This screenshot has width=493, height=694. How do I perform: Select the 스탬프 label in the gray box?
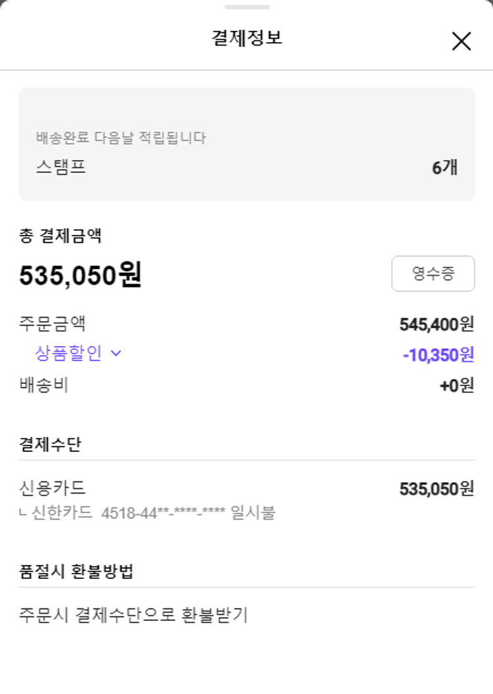pyautogui.click(x=60, y=167)
